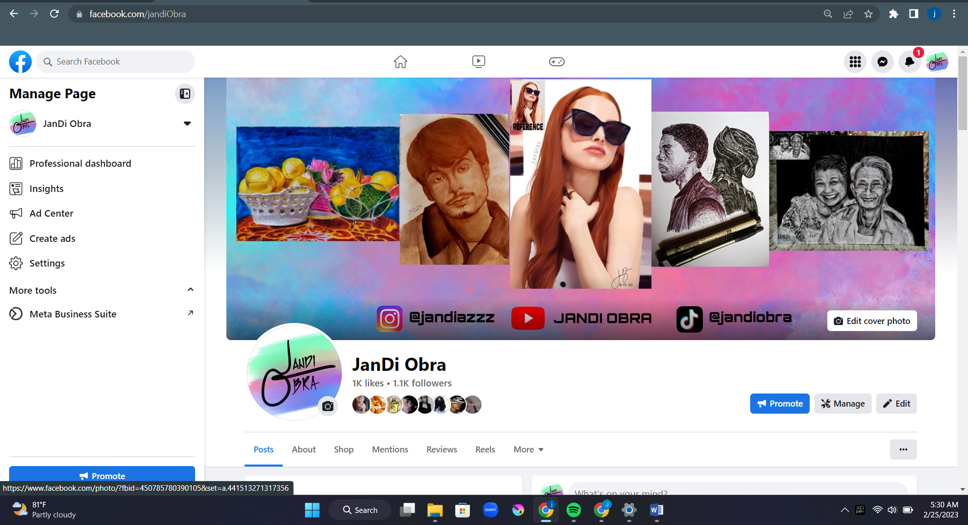Switch to the Reviews tab
This screenshot has width=968, height=525.
[442, 449]
